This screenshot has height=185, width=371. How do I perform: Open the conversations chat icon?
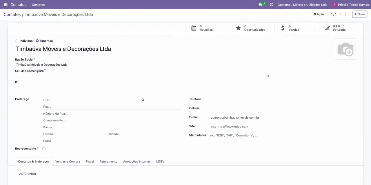[x=260, y=5]
